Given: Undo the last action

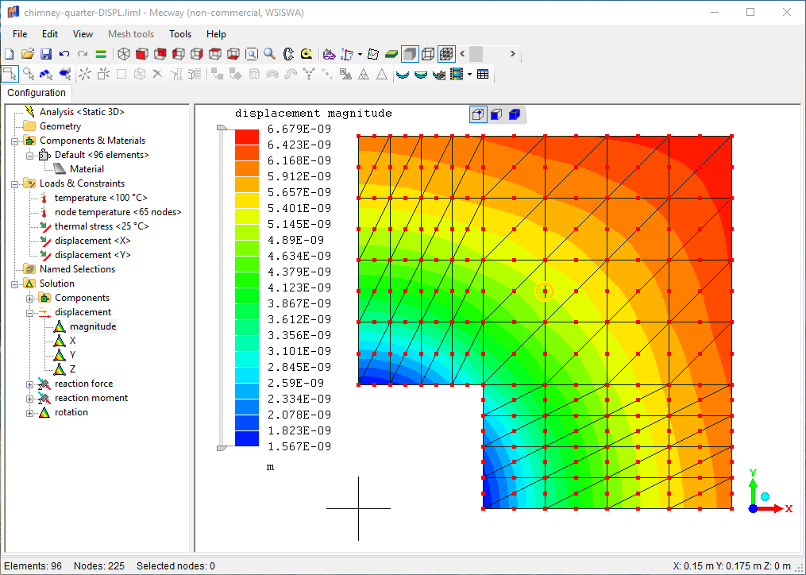Looking at the screenshot, I should point(64,54).
